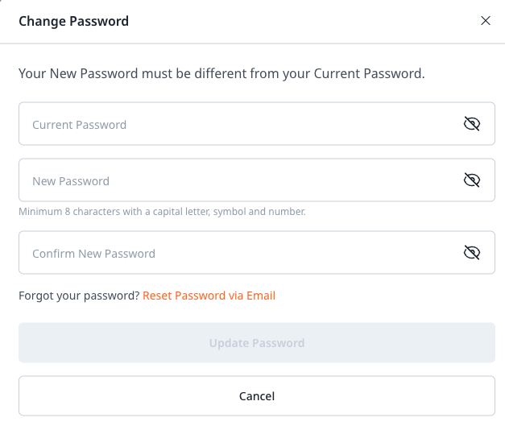Image resolution: width=505 pixels, height=426 pixels.
Task: Click the Change Password dialog title
Action: (74, 22)
